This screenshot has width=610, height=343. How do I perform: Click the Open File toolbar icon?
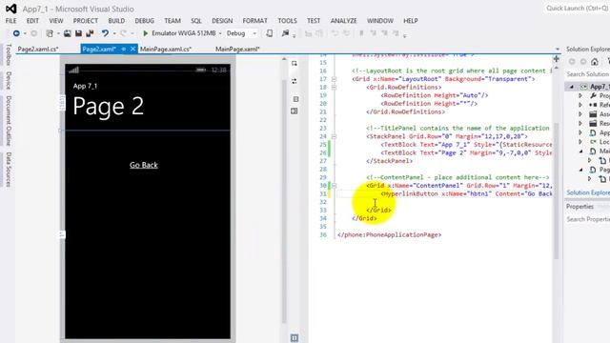click(x=68, y=33)
